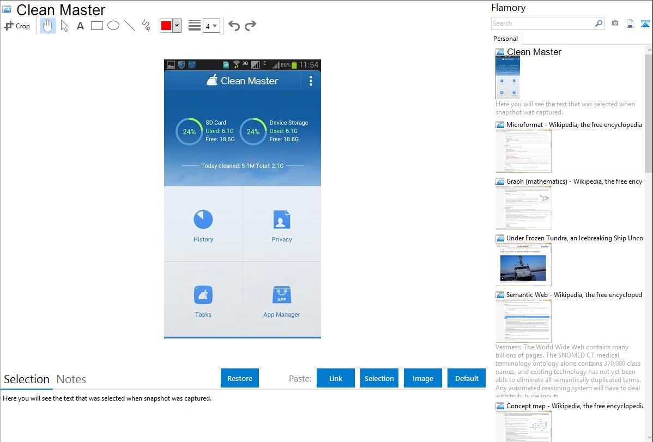Click the camera capture icon
653x442 pixels.
pyautogui.click(x=615, y=23)
